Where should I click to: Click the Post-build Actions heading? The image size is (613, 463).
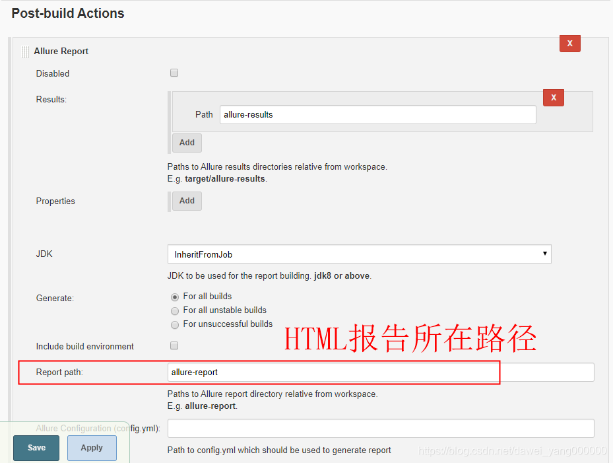click(67, 13)
